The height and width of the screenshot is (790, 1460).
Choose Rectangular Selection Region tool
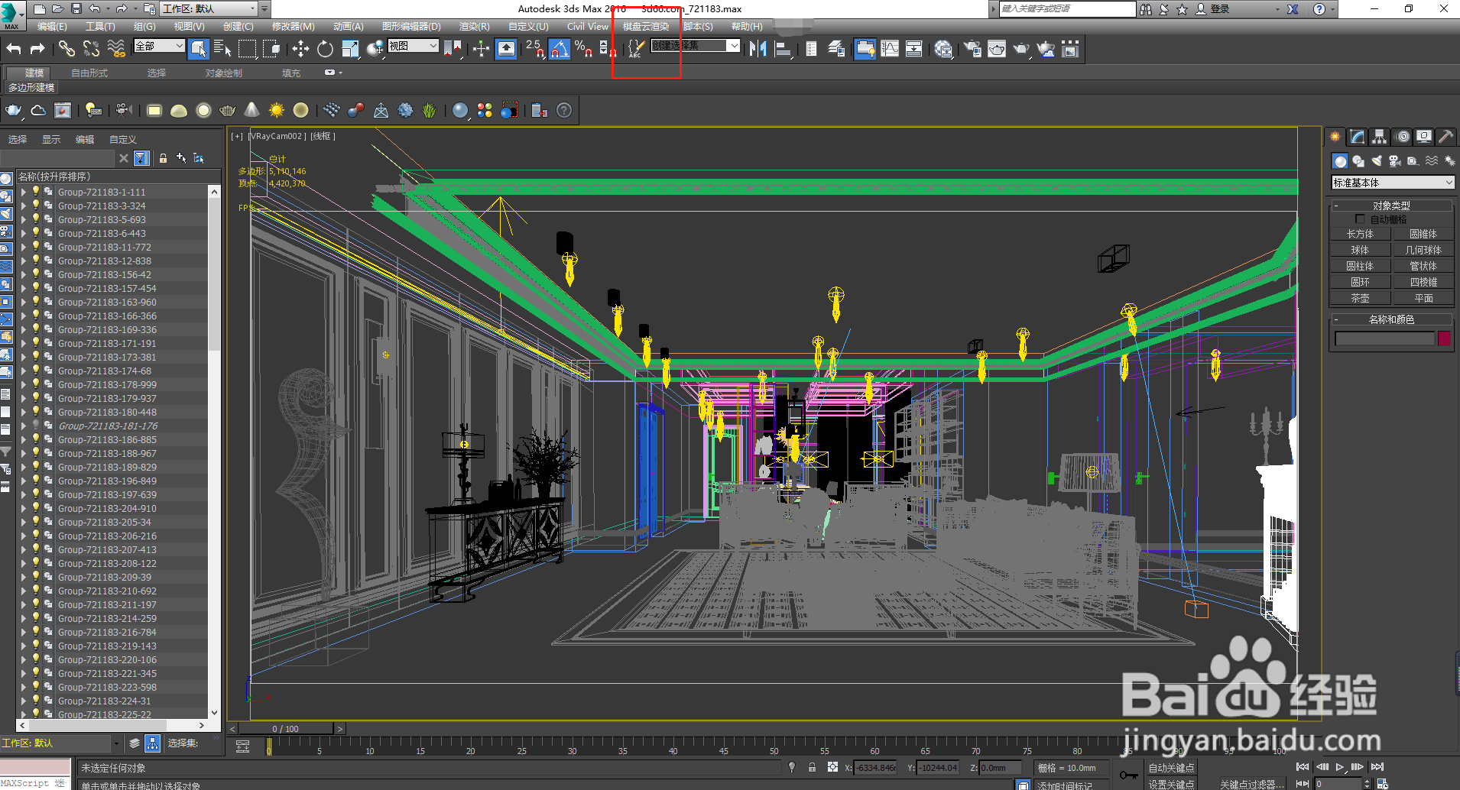point(248,49)
